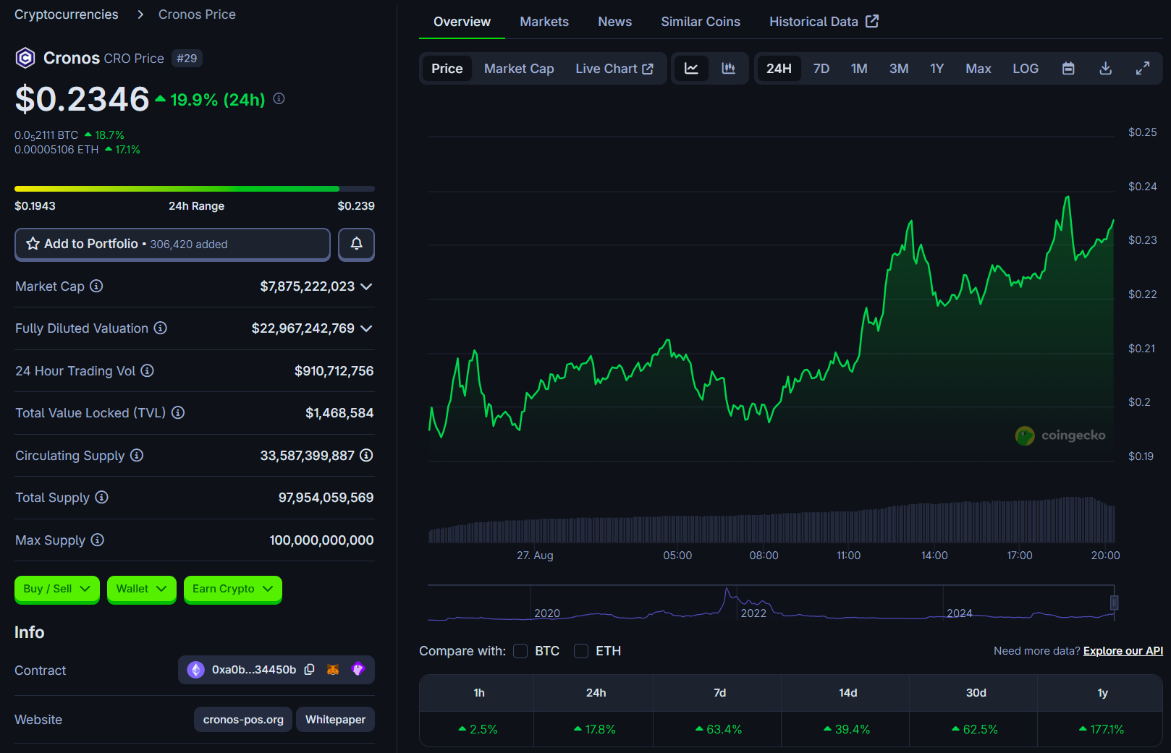Copy the contract address
The width and height of the screenshot is (1171, 753).
(x=310, y=670)
